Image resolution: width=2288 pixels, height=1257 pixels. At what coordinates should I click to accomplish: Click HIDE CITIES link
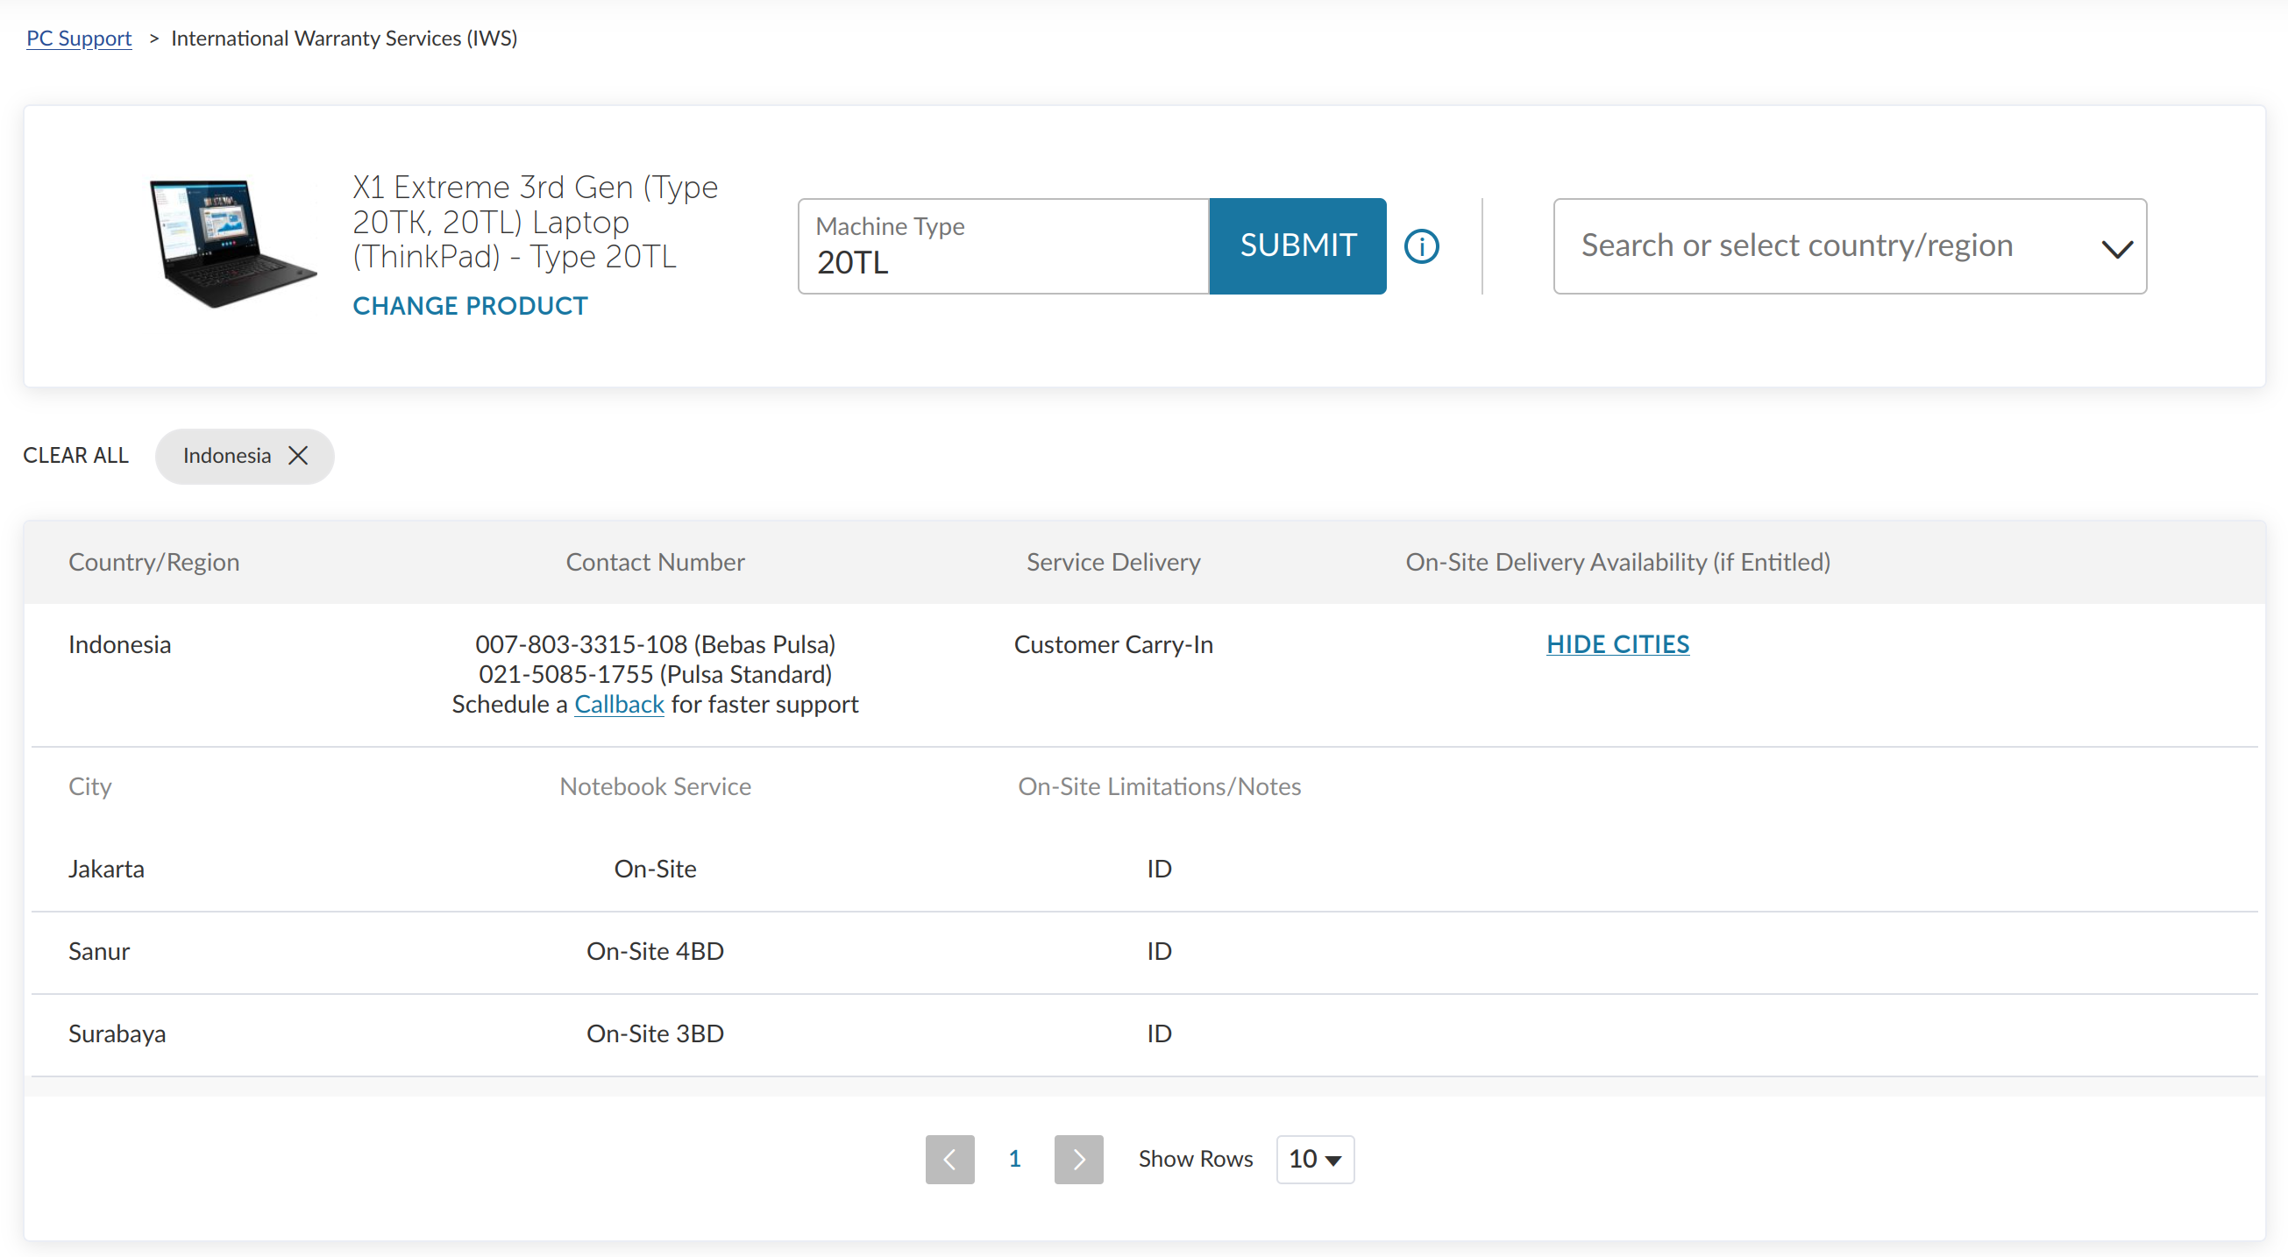1617,644
